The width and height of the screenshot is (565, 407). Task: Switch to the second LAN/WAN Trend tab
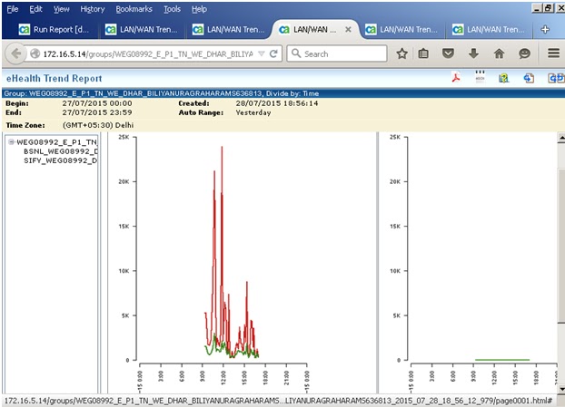pos(228,30)
